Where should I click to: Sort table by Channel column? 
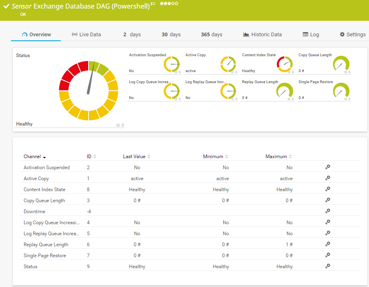(x=35, y=157)
